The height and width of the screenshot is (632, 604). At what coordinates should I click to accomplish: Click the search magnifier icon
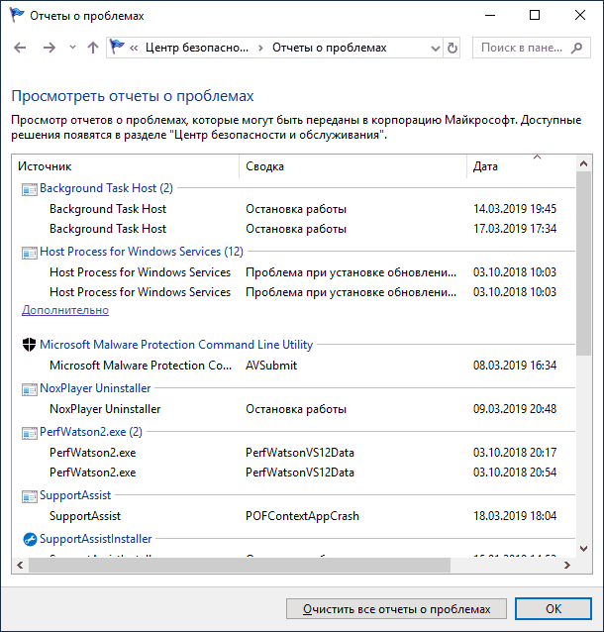tap(576, 48)
